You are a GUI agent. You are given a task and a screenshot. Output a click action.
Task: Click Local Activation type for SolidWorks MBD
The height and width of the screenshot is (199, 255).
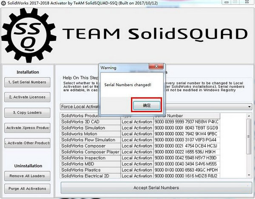[x=137, y=164]
